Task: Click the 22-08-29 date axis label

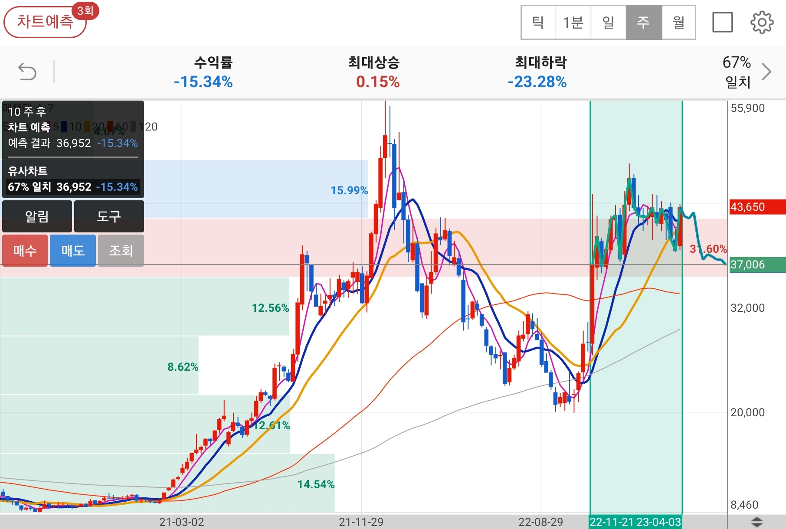Action: [x=540, y=522]
